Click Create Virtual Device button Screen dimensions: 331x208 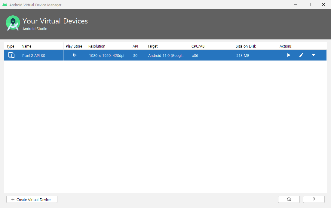coord(32,199)
